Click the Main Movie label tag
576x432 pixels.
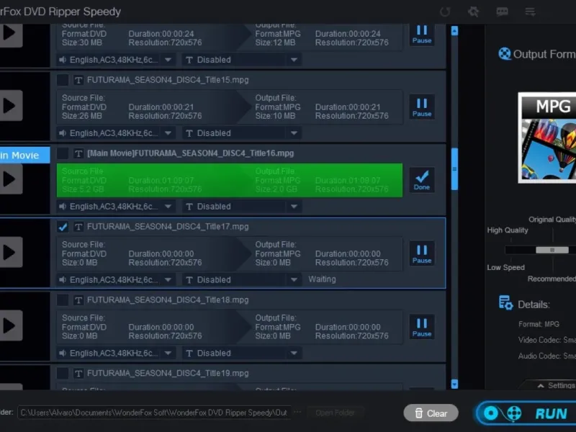[x=24, y=155]
